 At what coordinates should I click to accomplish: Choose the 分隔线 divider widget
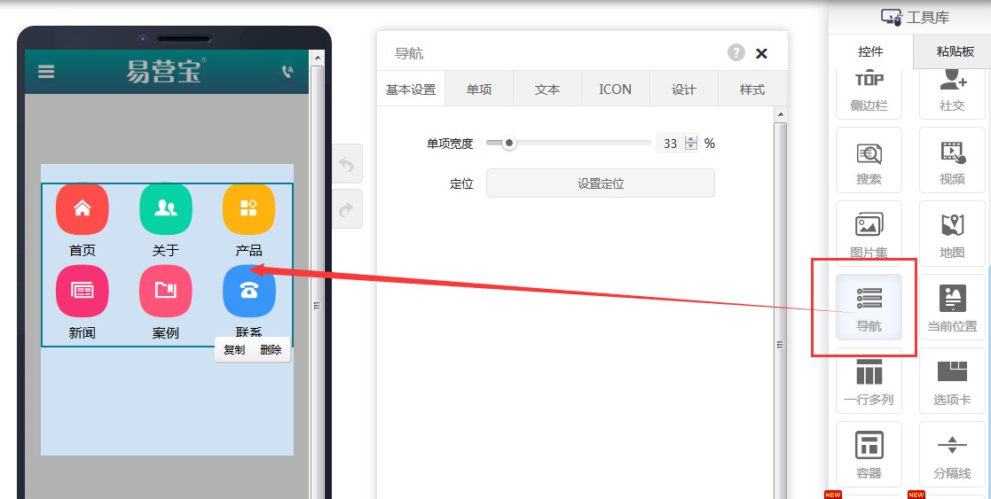[x=952, y=454]
